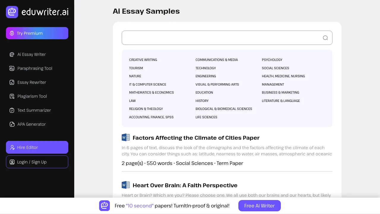Viewport: 380px width, 214px height.
Task: Choose the HEALTH, MEDICINE, NURSING category
Action: tap(283, 76)
